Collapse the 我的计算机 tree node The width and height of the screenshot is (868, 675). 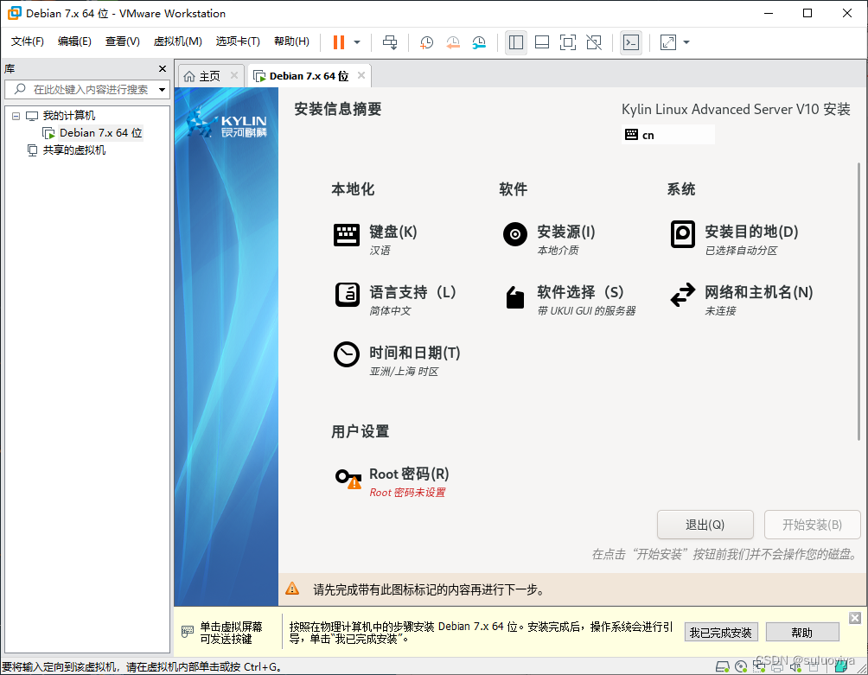click(x=15, y=115)
